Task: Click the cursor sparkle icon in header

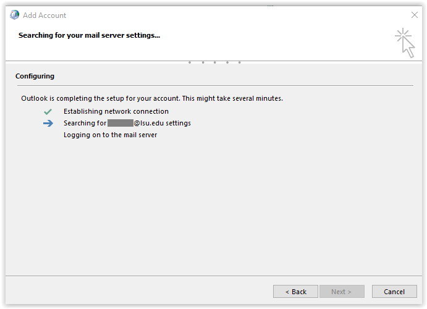Action: pos(405,43)
